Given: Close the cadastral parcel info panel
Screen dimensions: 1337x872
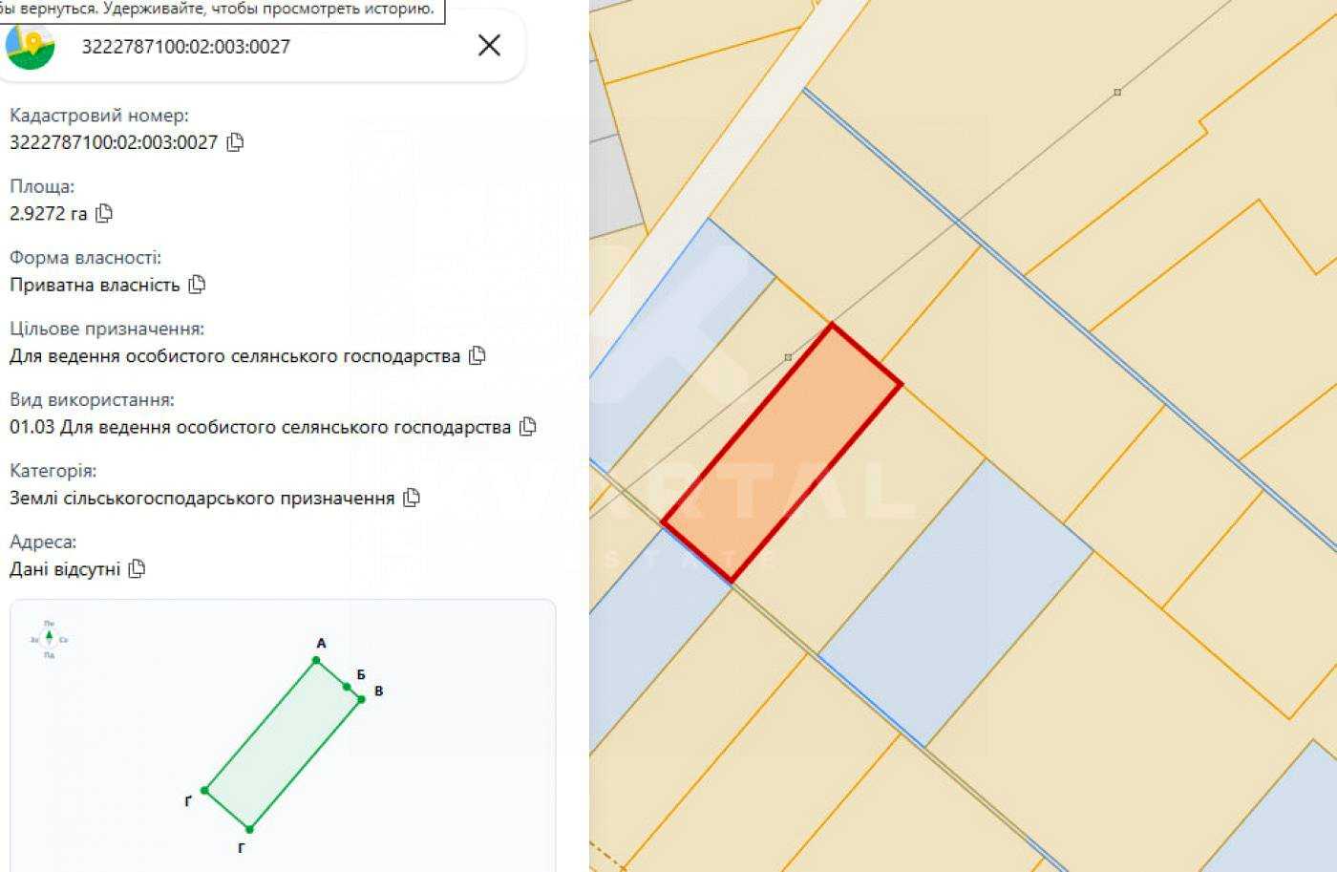Looking at the screenshot, I should (x=489, y=45).
